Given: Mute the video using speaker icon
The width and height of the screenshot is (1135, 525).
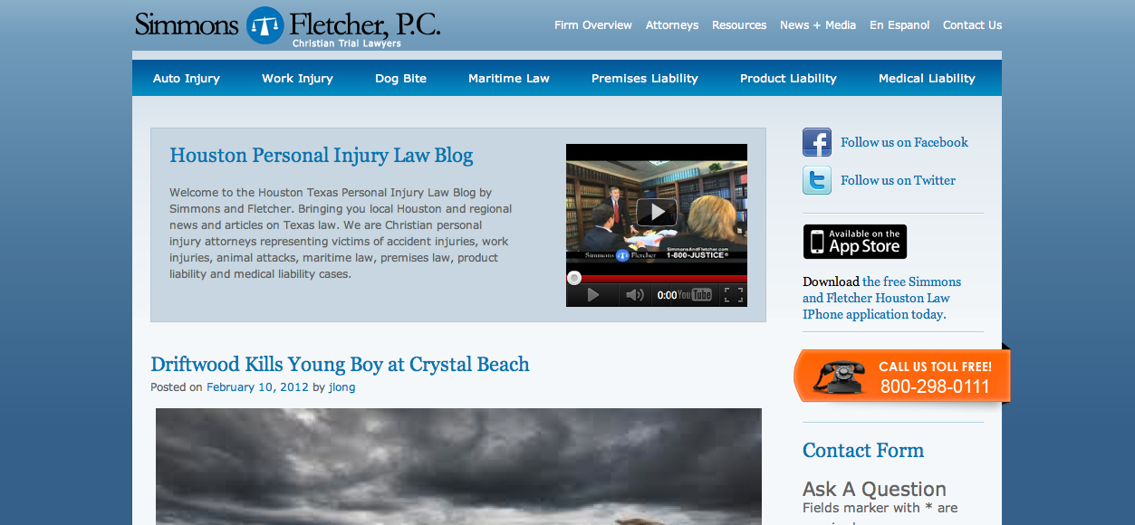Looking at the screenshot, I should 634,295.
